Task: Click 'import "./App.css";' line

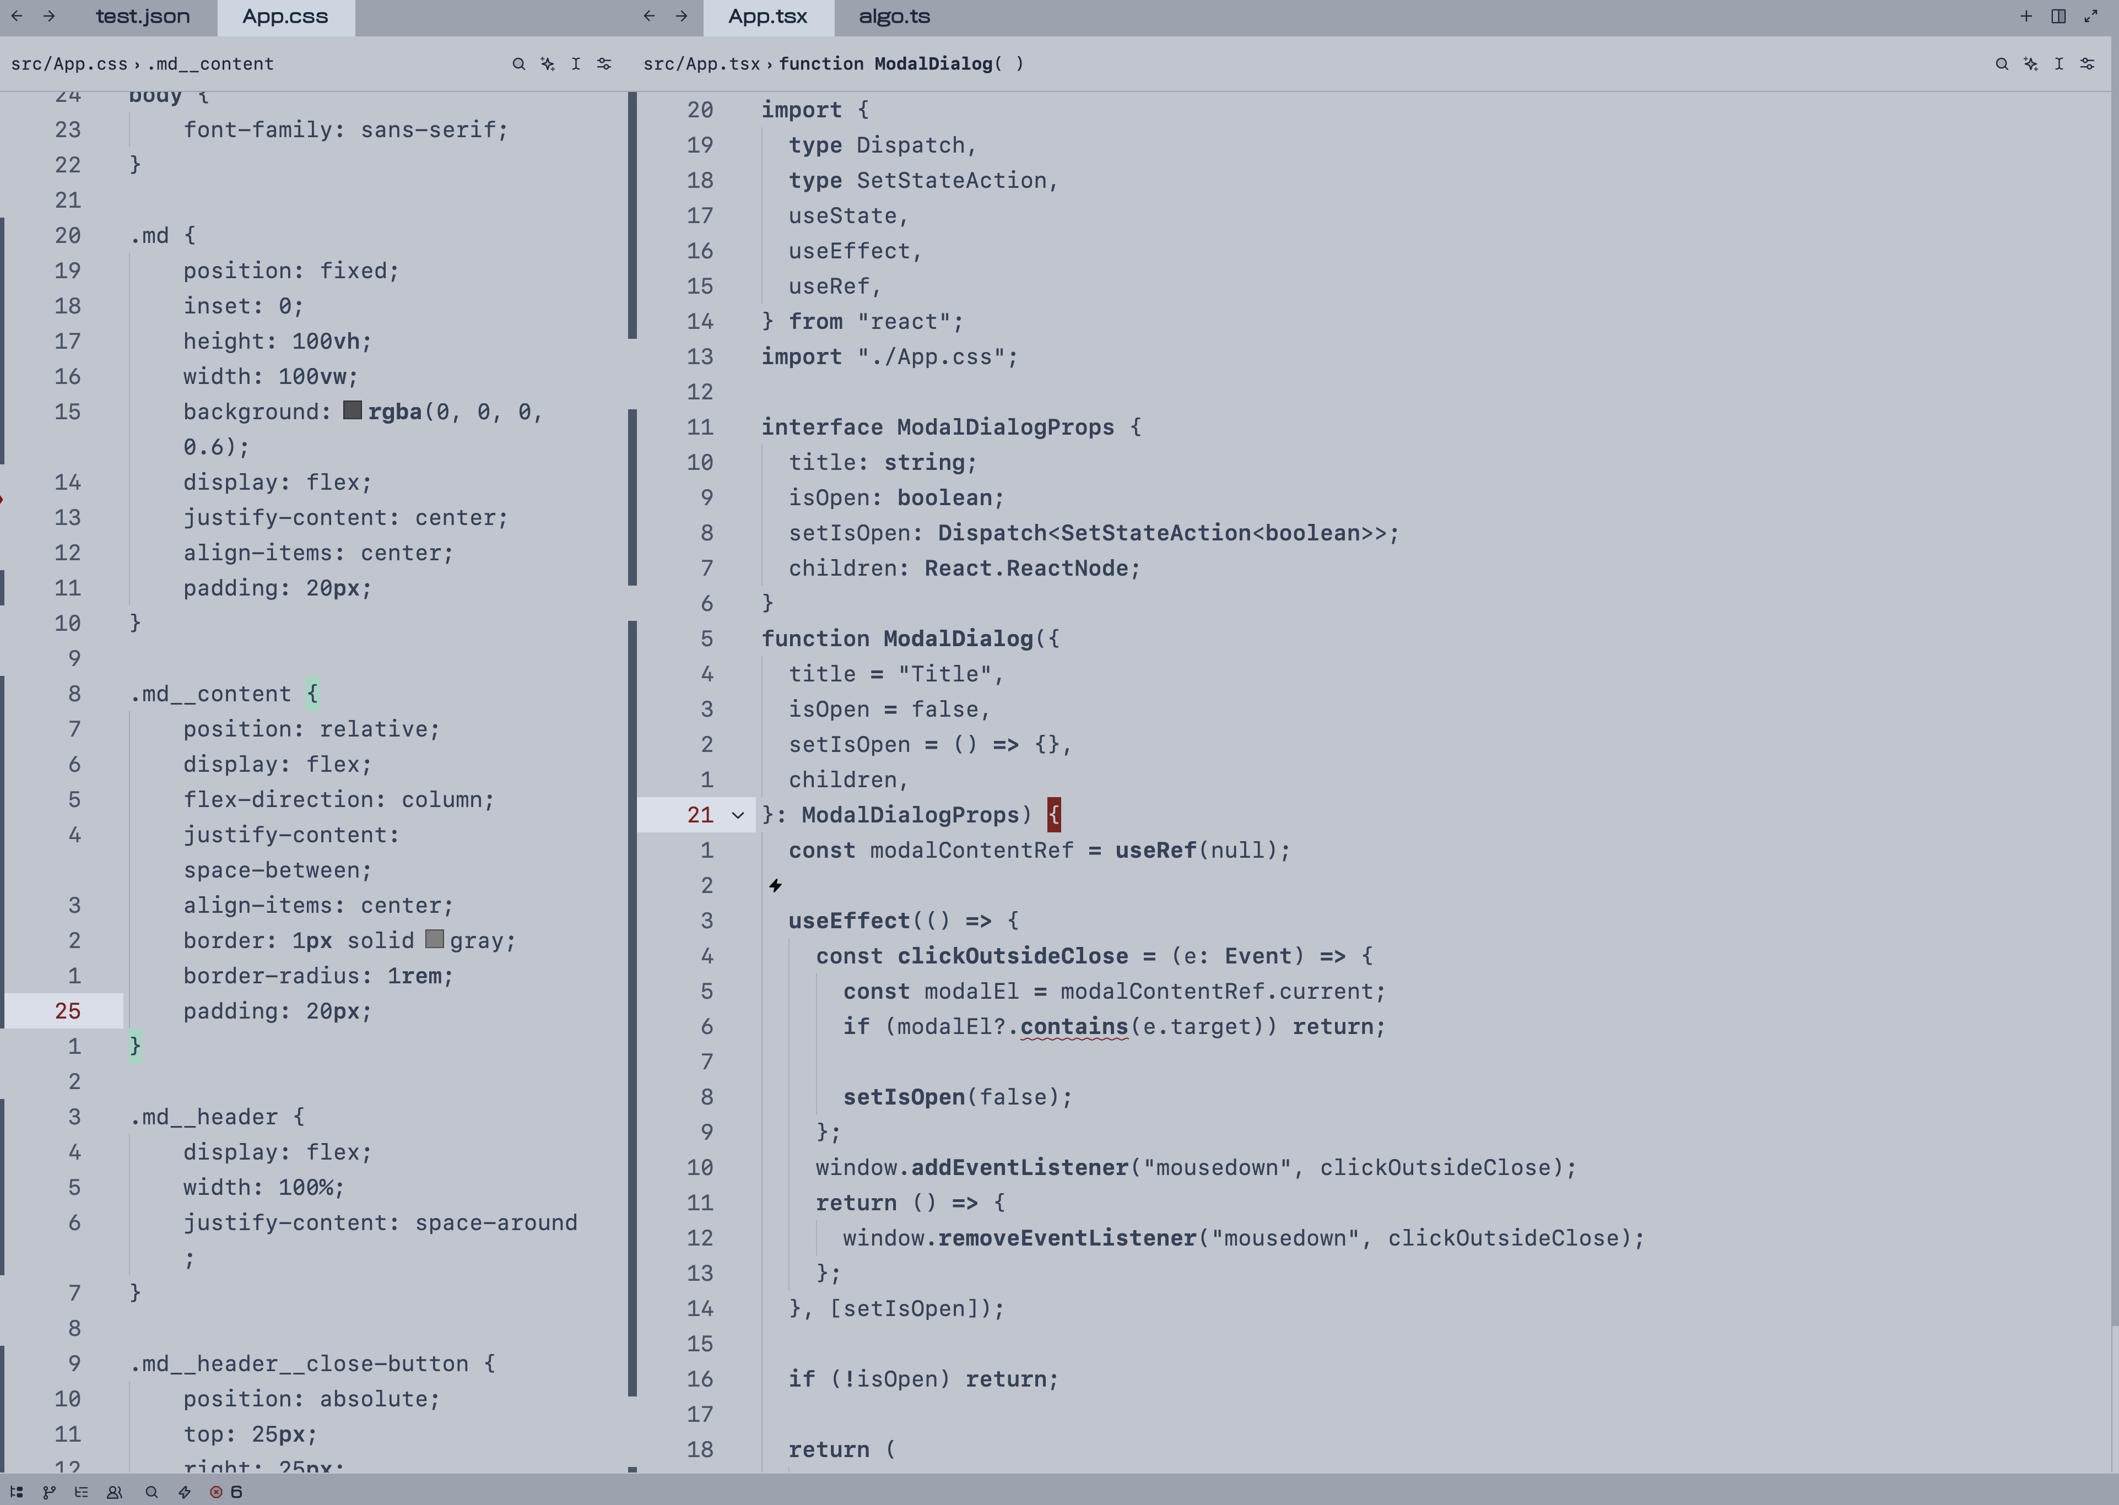Action: 890,357
